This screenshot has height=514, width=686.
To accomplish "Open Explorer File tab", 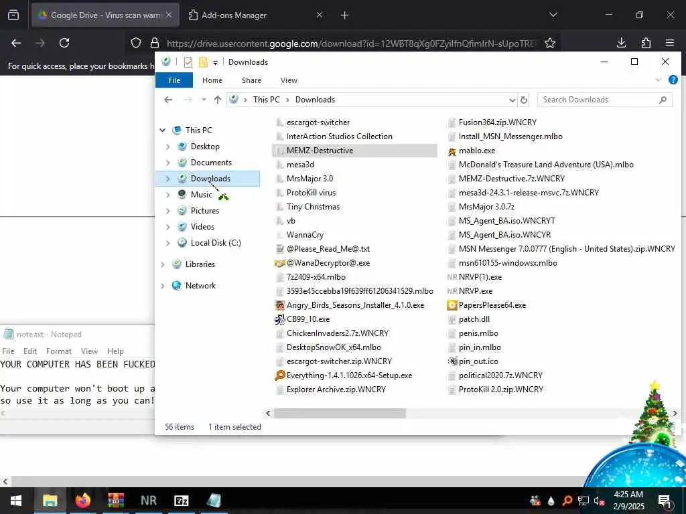I will coord(174,80).
